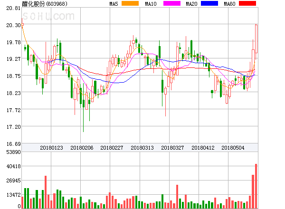
Task: Click the 20180227 date label
Action: (112, 148)
